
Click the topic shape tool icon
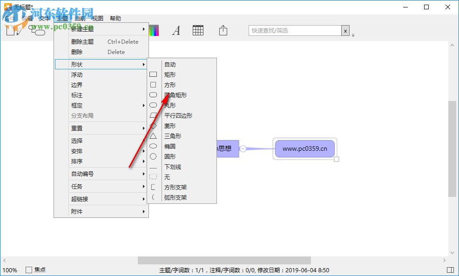pos(37,30)
